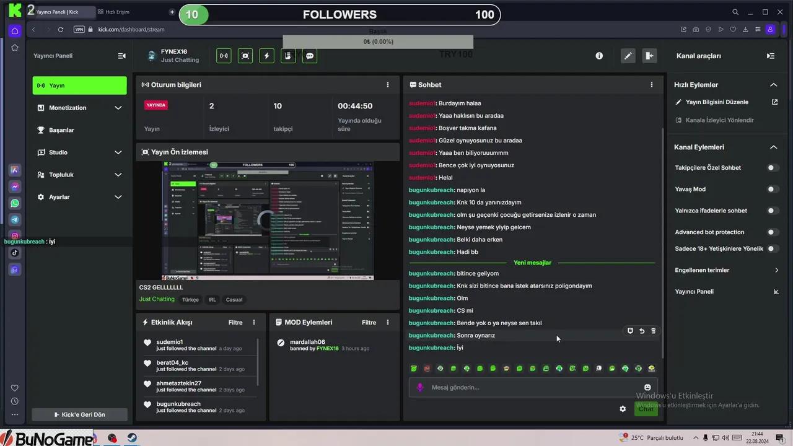Collapse the Kanal araçları panel
793x446 pixels.
[771, 56]
